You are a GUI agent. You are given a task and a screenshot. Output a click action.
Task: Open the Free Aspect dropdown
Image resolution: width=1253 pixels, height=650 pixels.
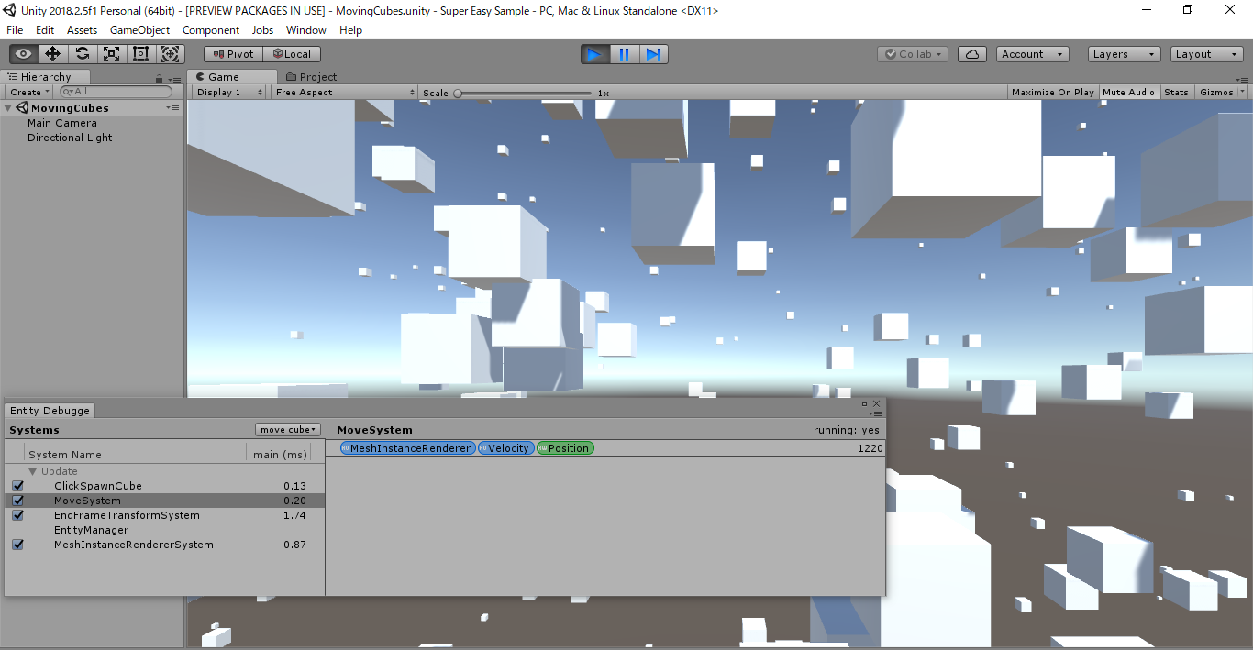(x=345, y=92)
